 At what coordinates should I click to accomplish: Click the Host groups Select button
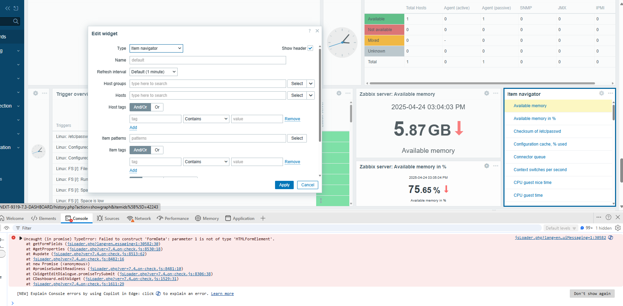click(x=297, y=84)
